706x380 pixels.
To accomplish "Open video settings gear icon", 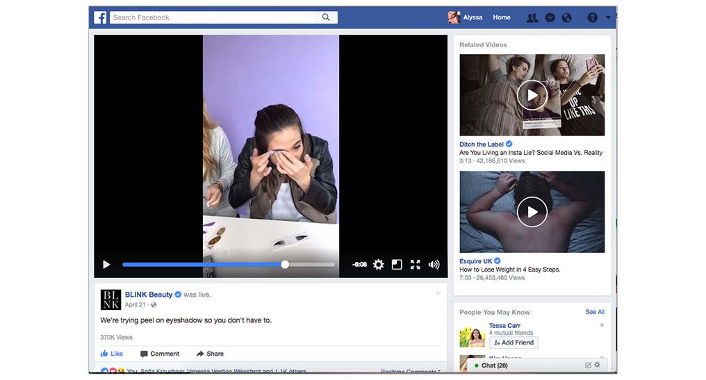I will tap(379, 264).
